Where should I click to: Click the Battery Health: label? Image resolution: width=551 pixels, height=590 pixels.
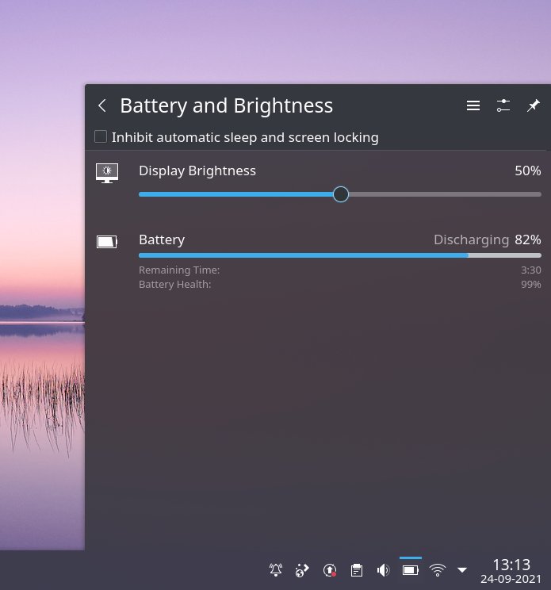pos(175,285)
